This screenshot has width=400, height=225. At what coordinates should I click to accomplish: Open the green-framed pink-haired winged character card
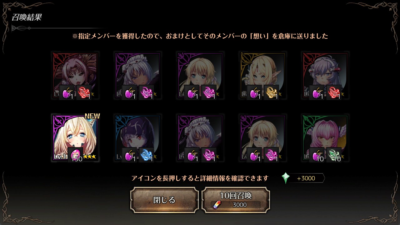coord(325,138)
